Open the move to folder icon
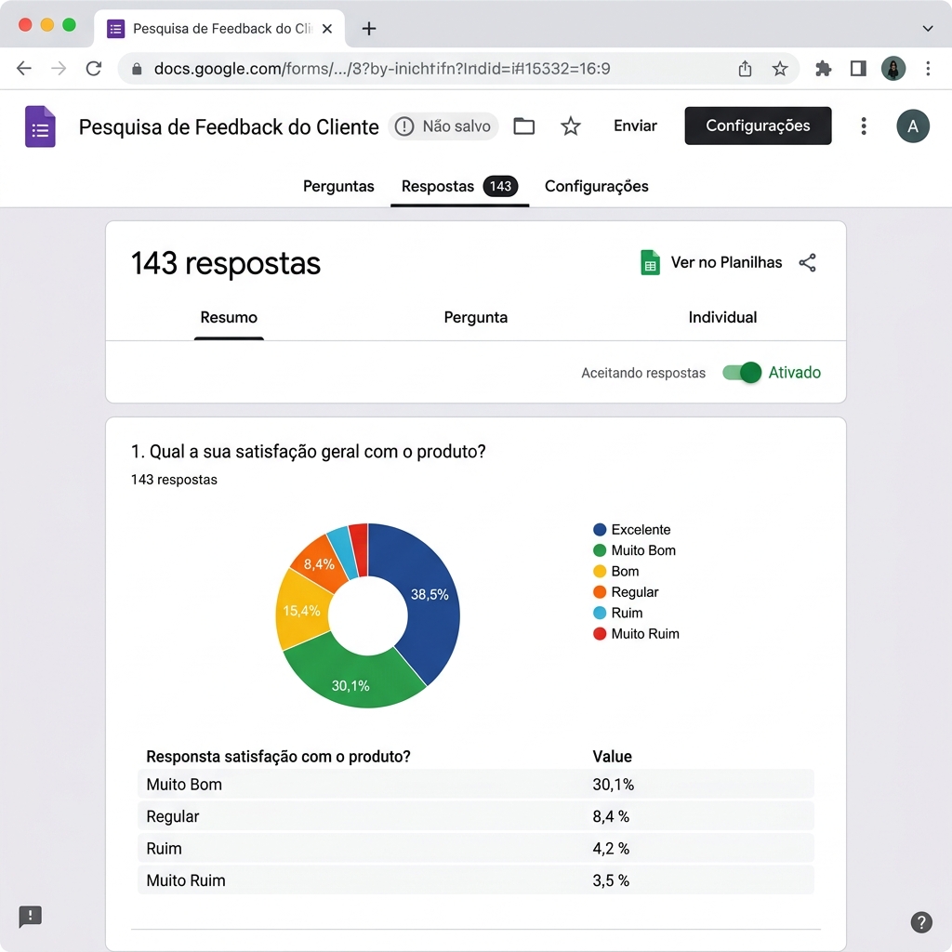 pos(524,126)
